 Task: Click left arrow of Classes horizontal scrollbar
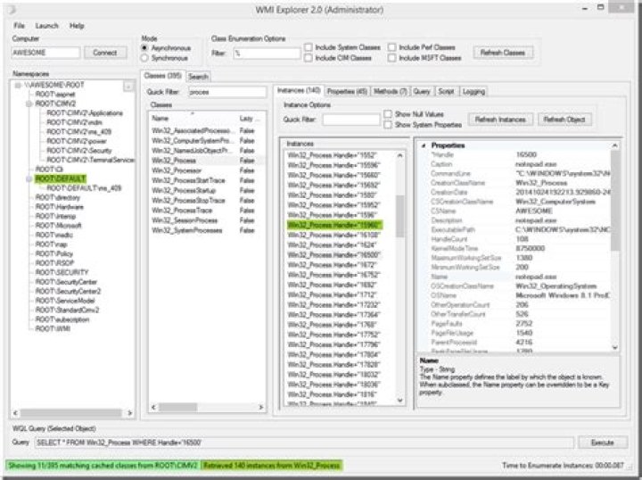pyautogui.click(x=153, y=407)
